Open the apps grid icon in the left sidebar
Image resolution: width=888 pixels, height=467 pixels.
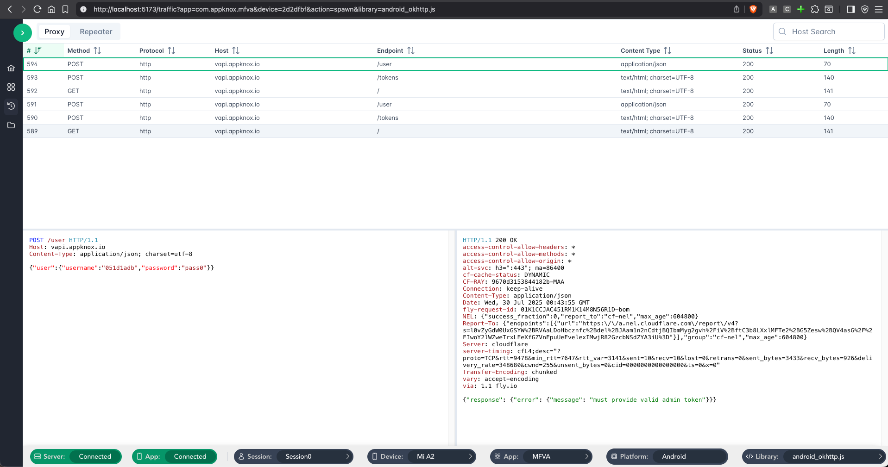11,87
